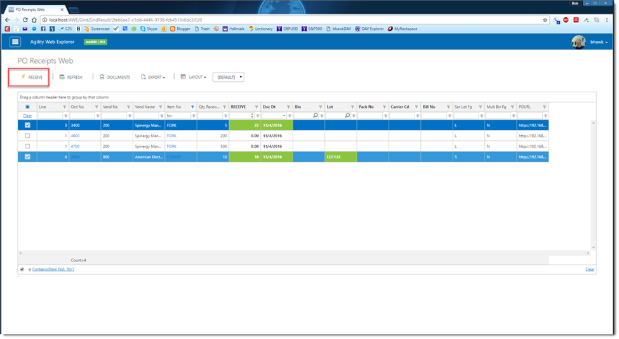619x339 pixels.
Task: Expand the Export dropdown menu
Action: tap(153, 77)
